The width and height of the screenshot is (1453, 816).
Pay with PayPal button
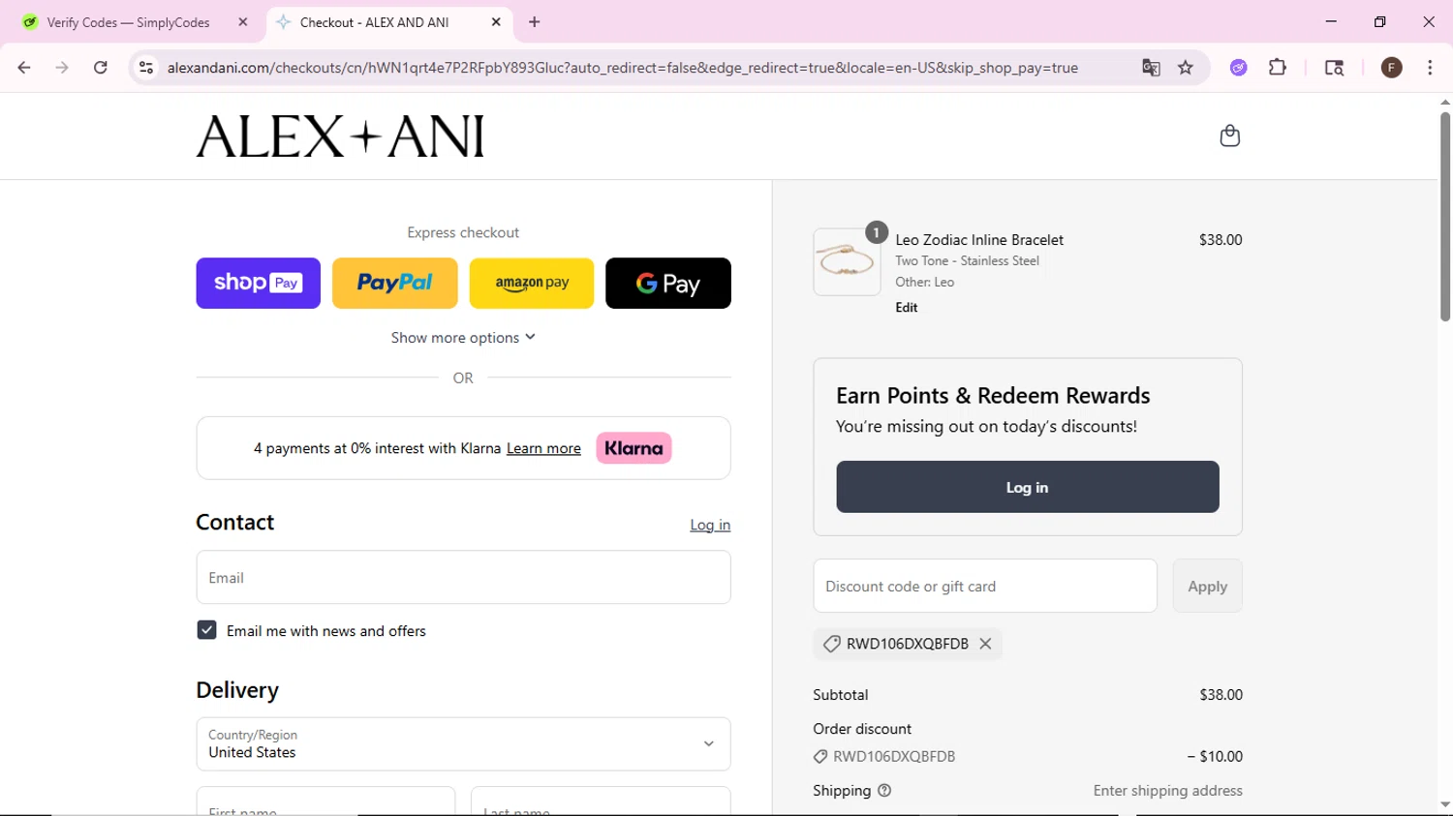pos(394,283)
